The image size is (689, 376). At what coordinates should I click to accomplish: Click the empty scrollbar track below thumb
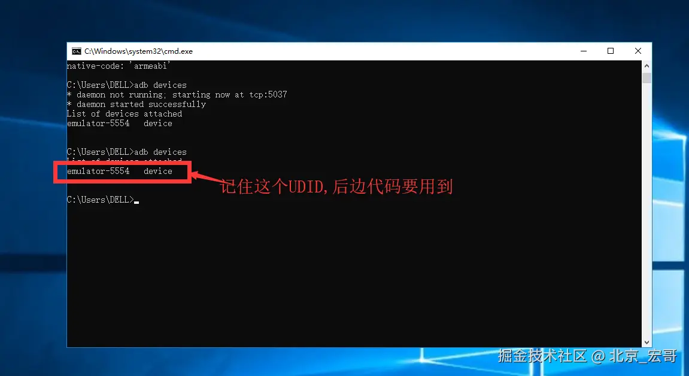click(x=646, y=210)
